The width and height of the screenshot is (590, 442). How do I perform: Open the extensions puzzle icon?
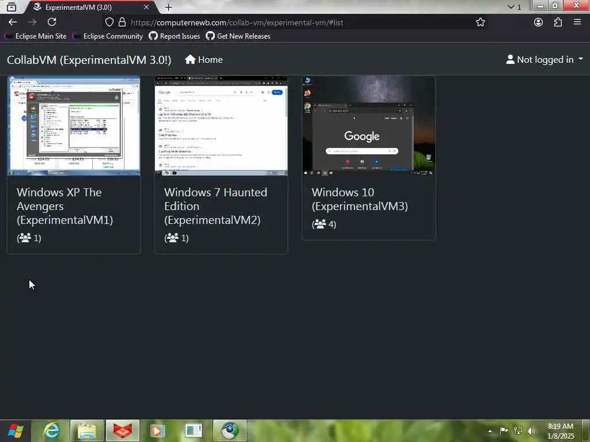click(x=558, y=22)
